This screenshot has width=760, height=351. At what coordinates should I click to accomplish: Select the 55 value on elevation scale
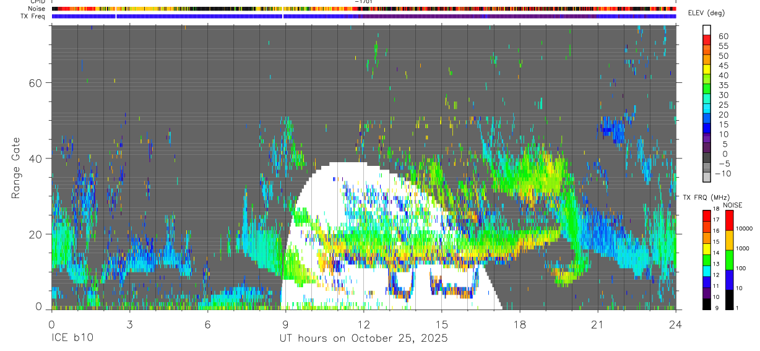(x=723, y=46)
